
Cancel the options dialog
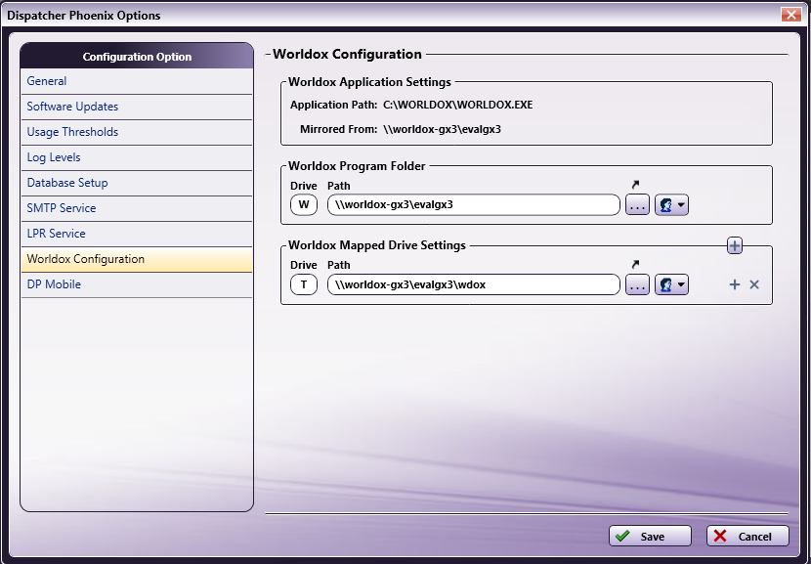(x=747, y=536)
